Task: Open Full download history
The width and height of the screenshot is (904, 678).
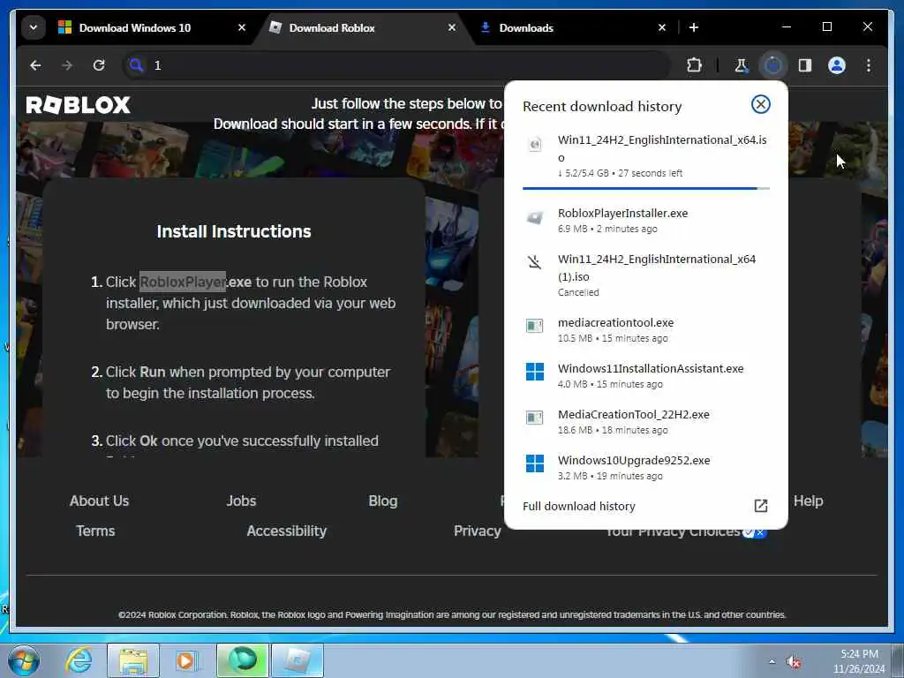Action: (645, 506)
